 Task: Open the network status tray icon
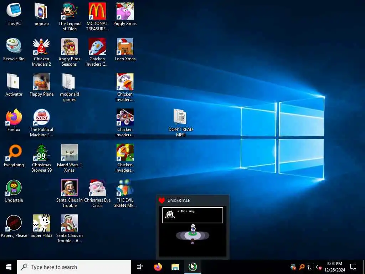(x=310, y=267)
